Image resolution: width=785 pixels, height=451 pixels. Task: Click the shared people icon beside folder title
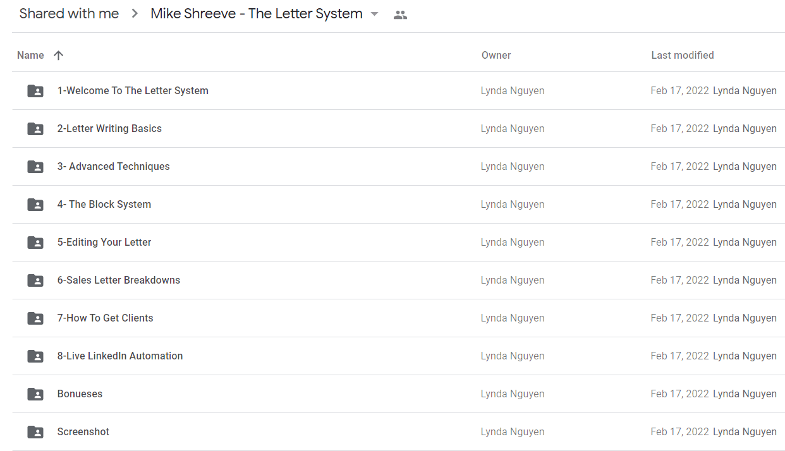point(400,15)
